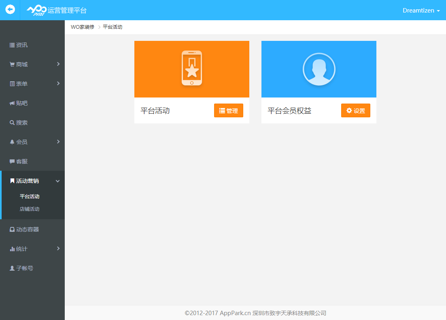Click the 活动营销 bookmark icon

[x=12, y=181]
